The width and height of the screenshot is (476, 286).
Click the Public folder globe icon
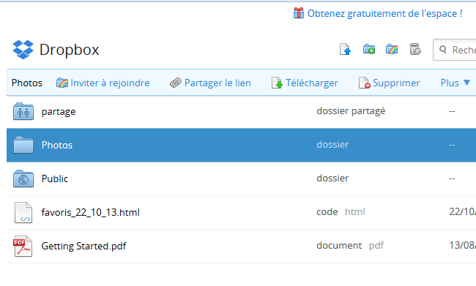[23, 178]
